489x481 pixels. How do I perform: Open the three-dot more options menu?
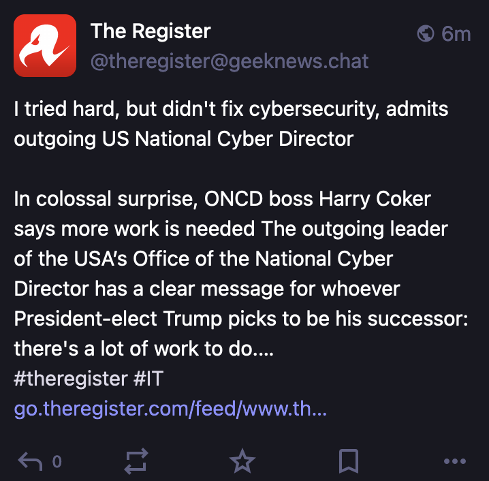tap(454, 462)
